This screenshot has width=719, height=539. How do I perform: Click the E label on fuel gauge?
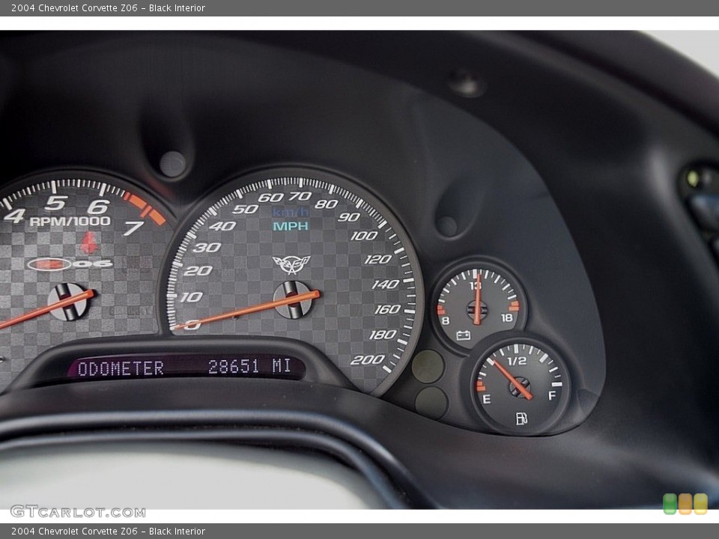tap(487, 399)
